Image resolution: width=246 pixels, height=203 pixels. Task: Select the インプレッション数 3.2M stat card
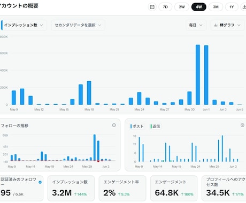71,188
